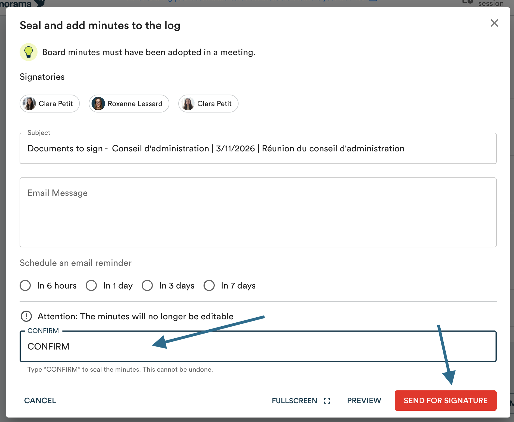This screenshot has height=422, width=514.
Task: Select the 'In 6 hours' reminder
Action: point(25,285)
